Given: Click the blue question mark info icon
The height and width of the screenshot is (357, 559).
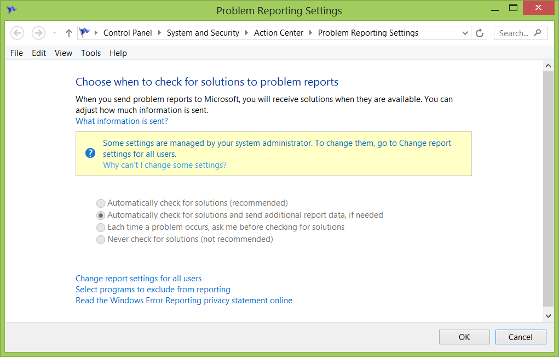Looking at the screenshot, I should point(90,153).
